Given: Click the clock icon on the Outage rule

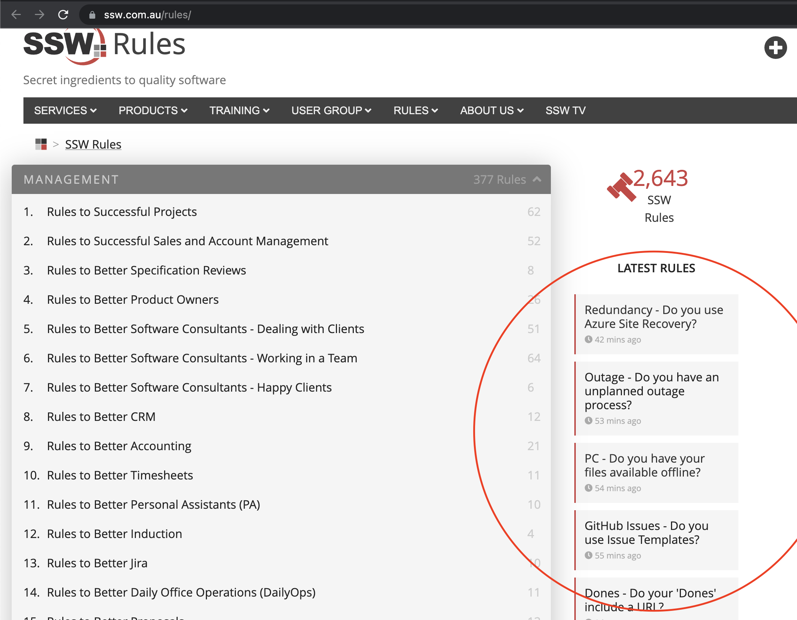Looking at the screenshot, I should (x=589, y=421).
